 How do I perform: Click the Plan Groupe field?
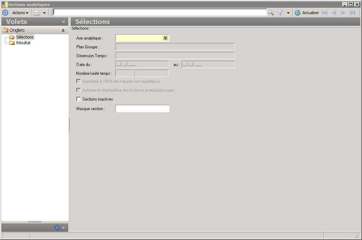(x=175, y=47)
